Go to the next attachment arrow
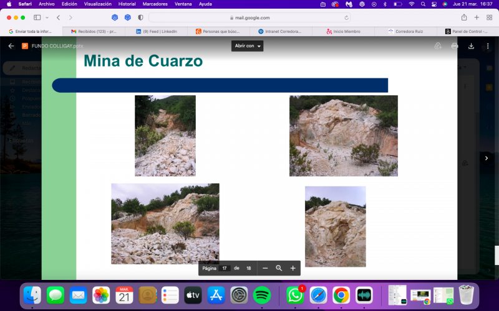 point(487,158)
